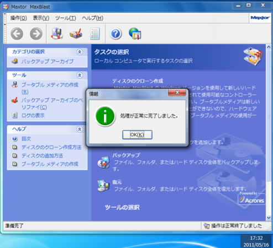The height and width of the screenshot is (248, 273).
Task: Click the バックアップ task icon
Action: point(103,163)
